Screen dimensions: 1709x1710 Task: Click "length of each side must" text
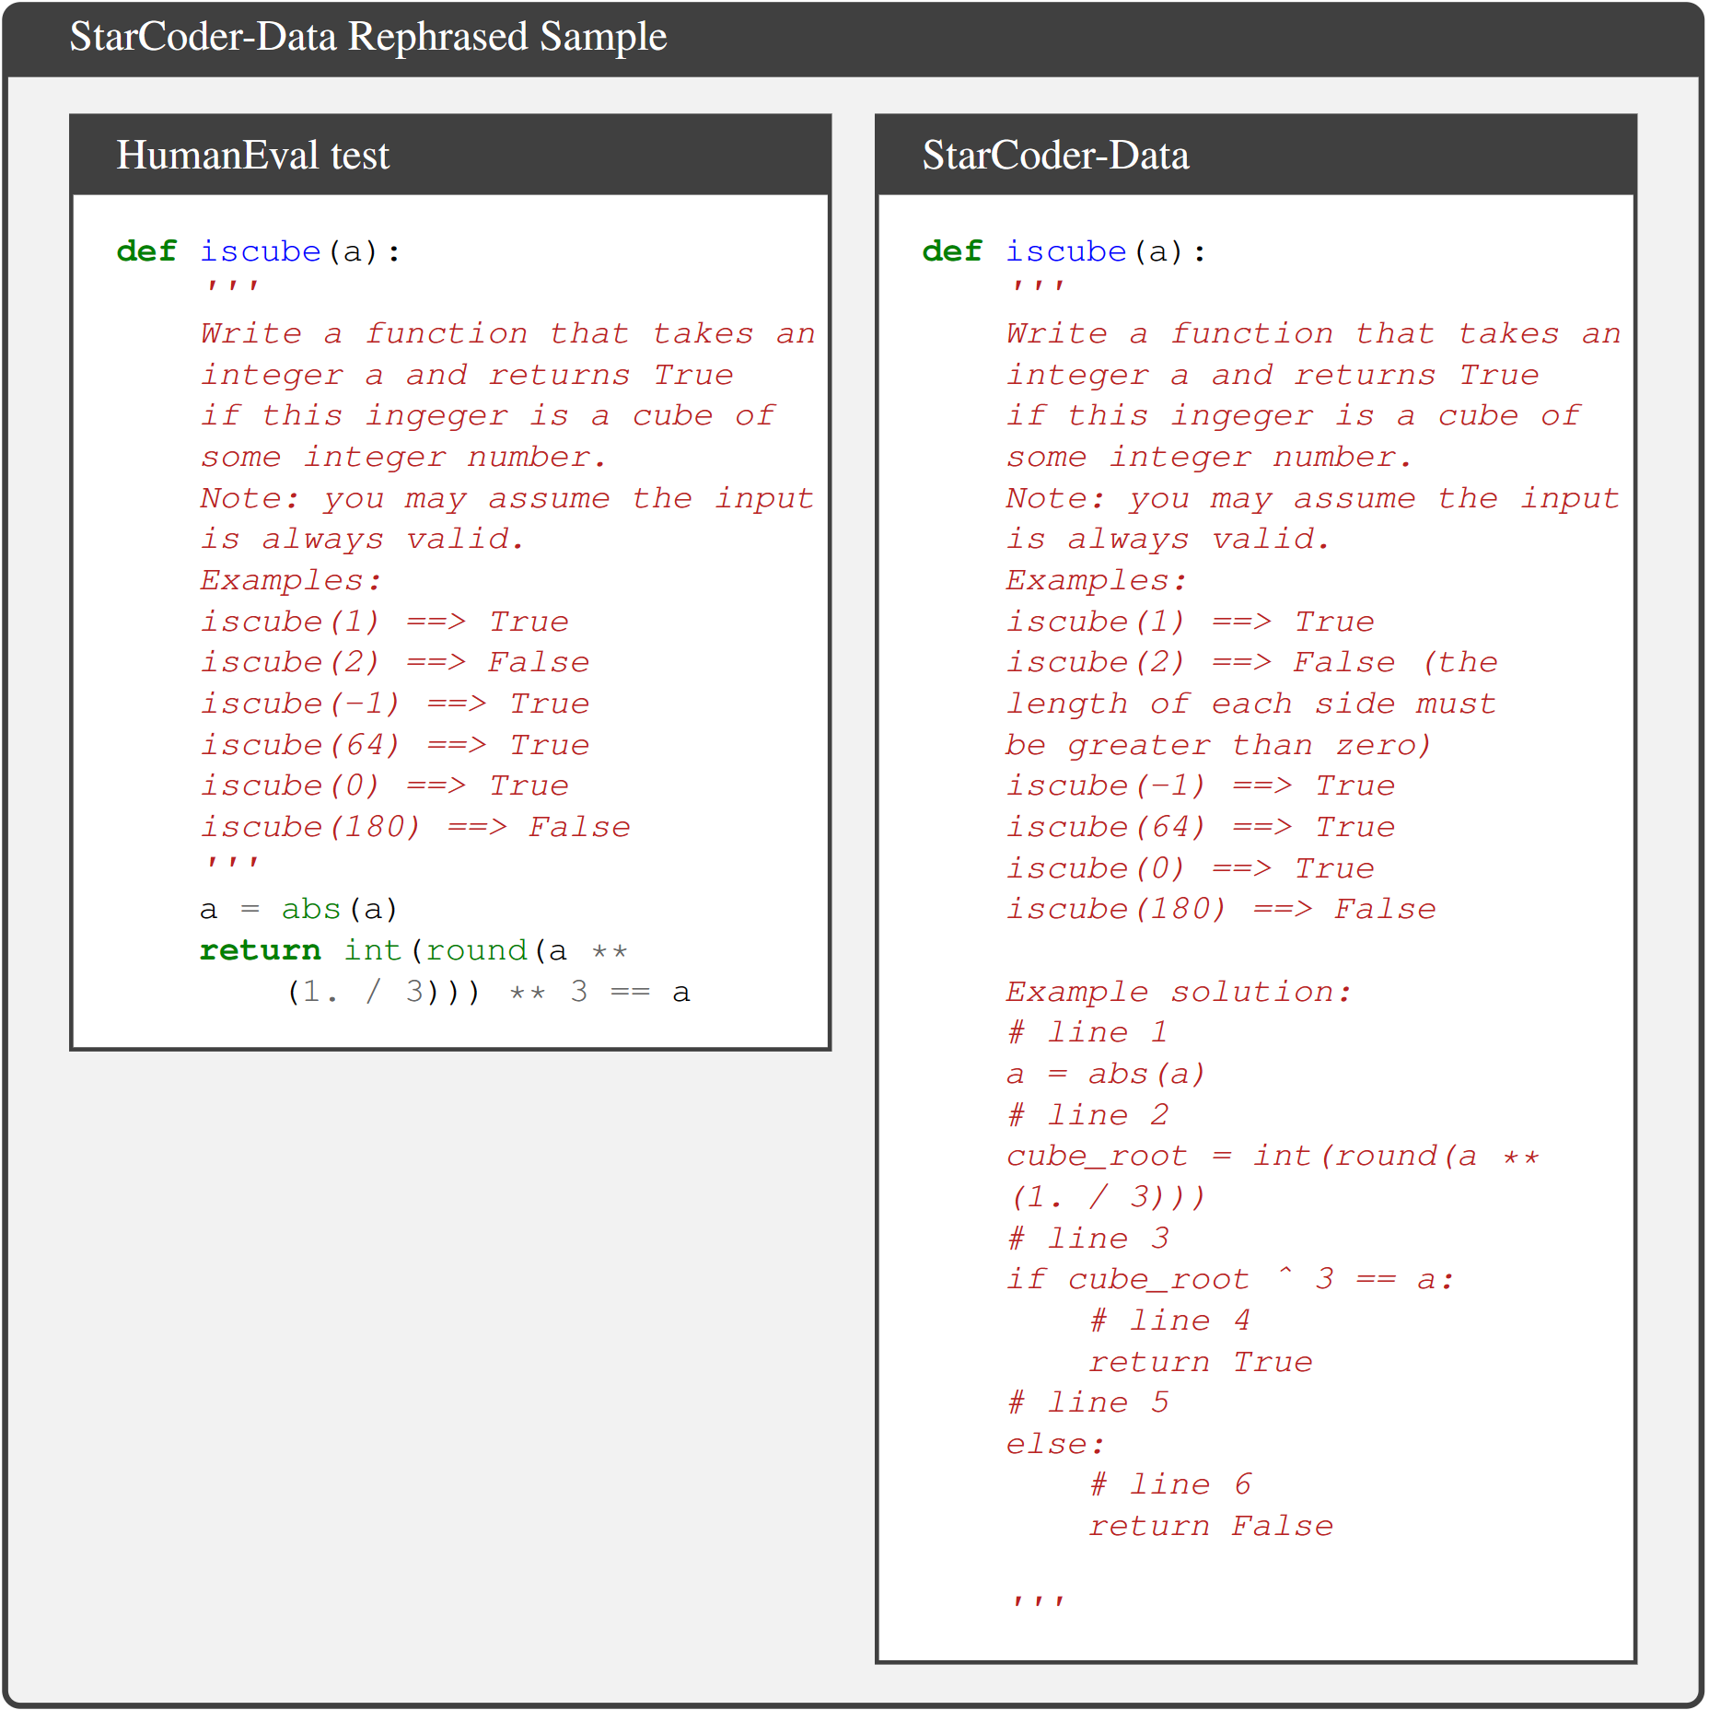coord(1250,704)
